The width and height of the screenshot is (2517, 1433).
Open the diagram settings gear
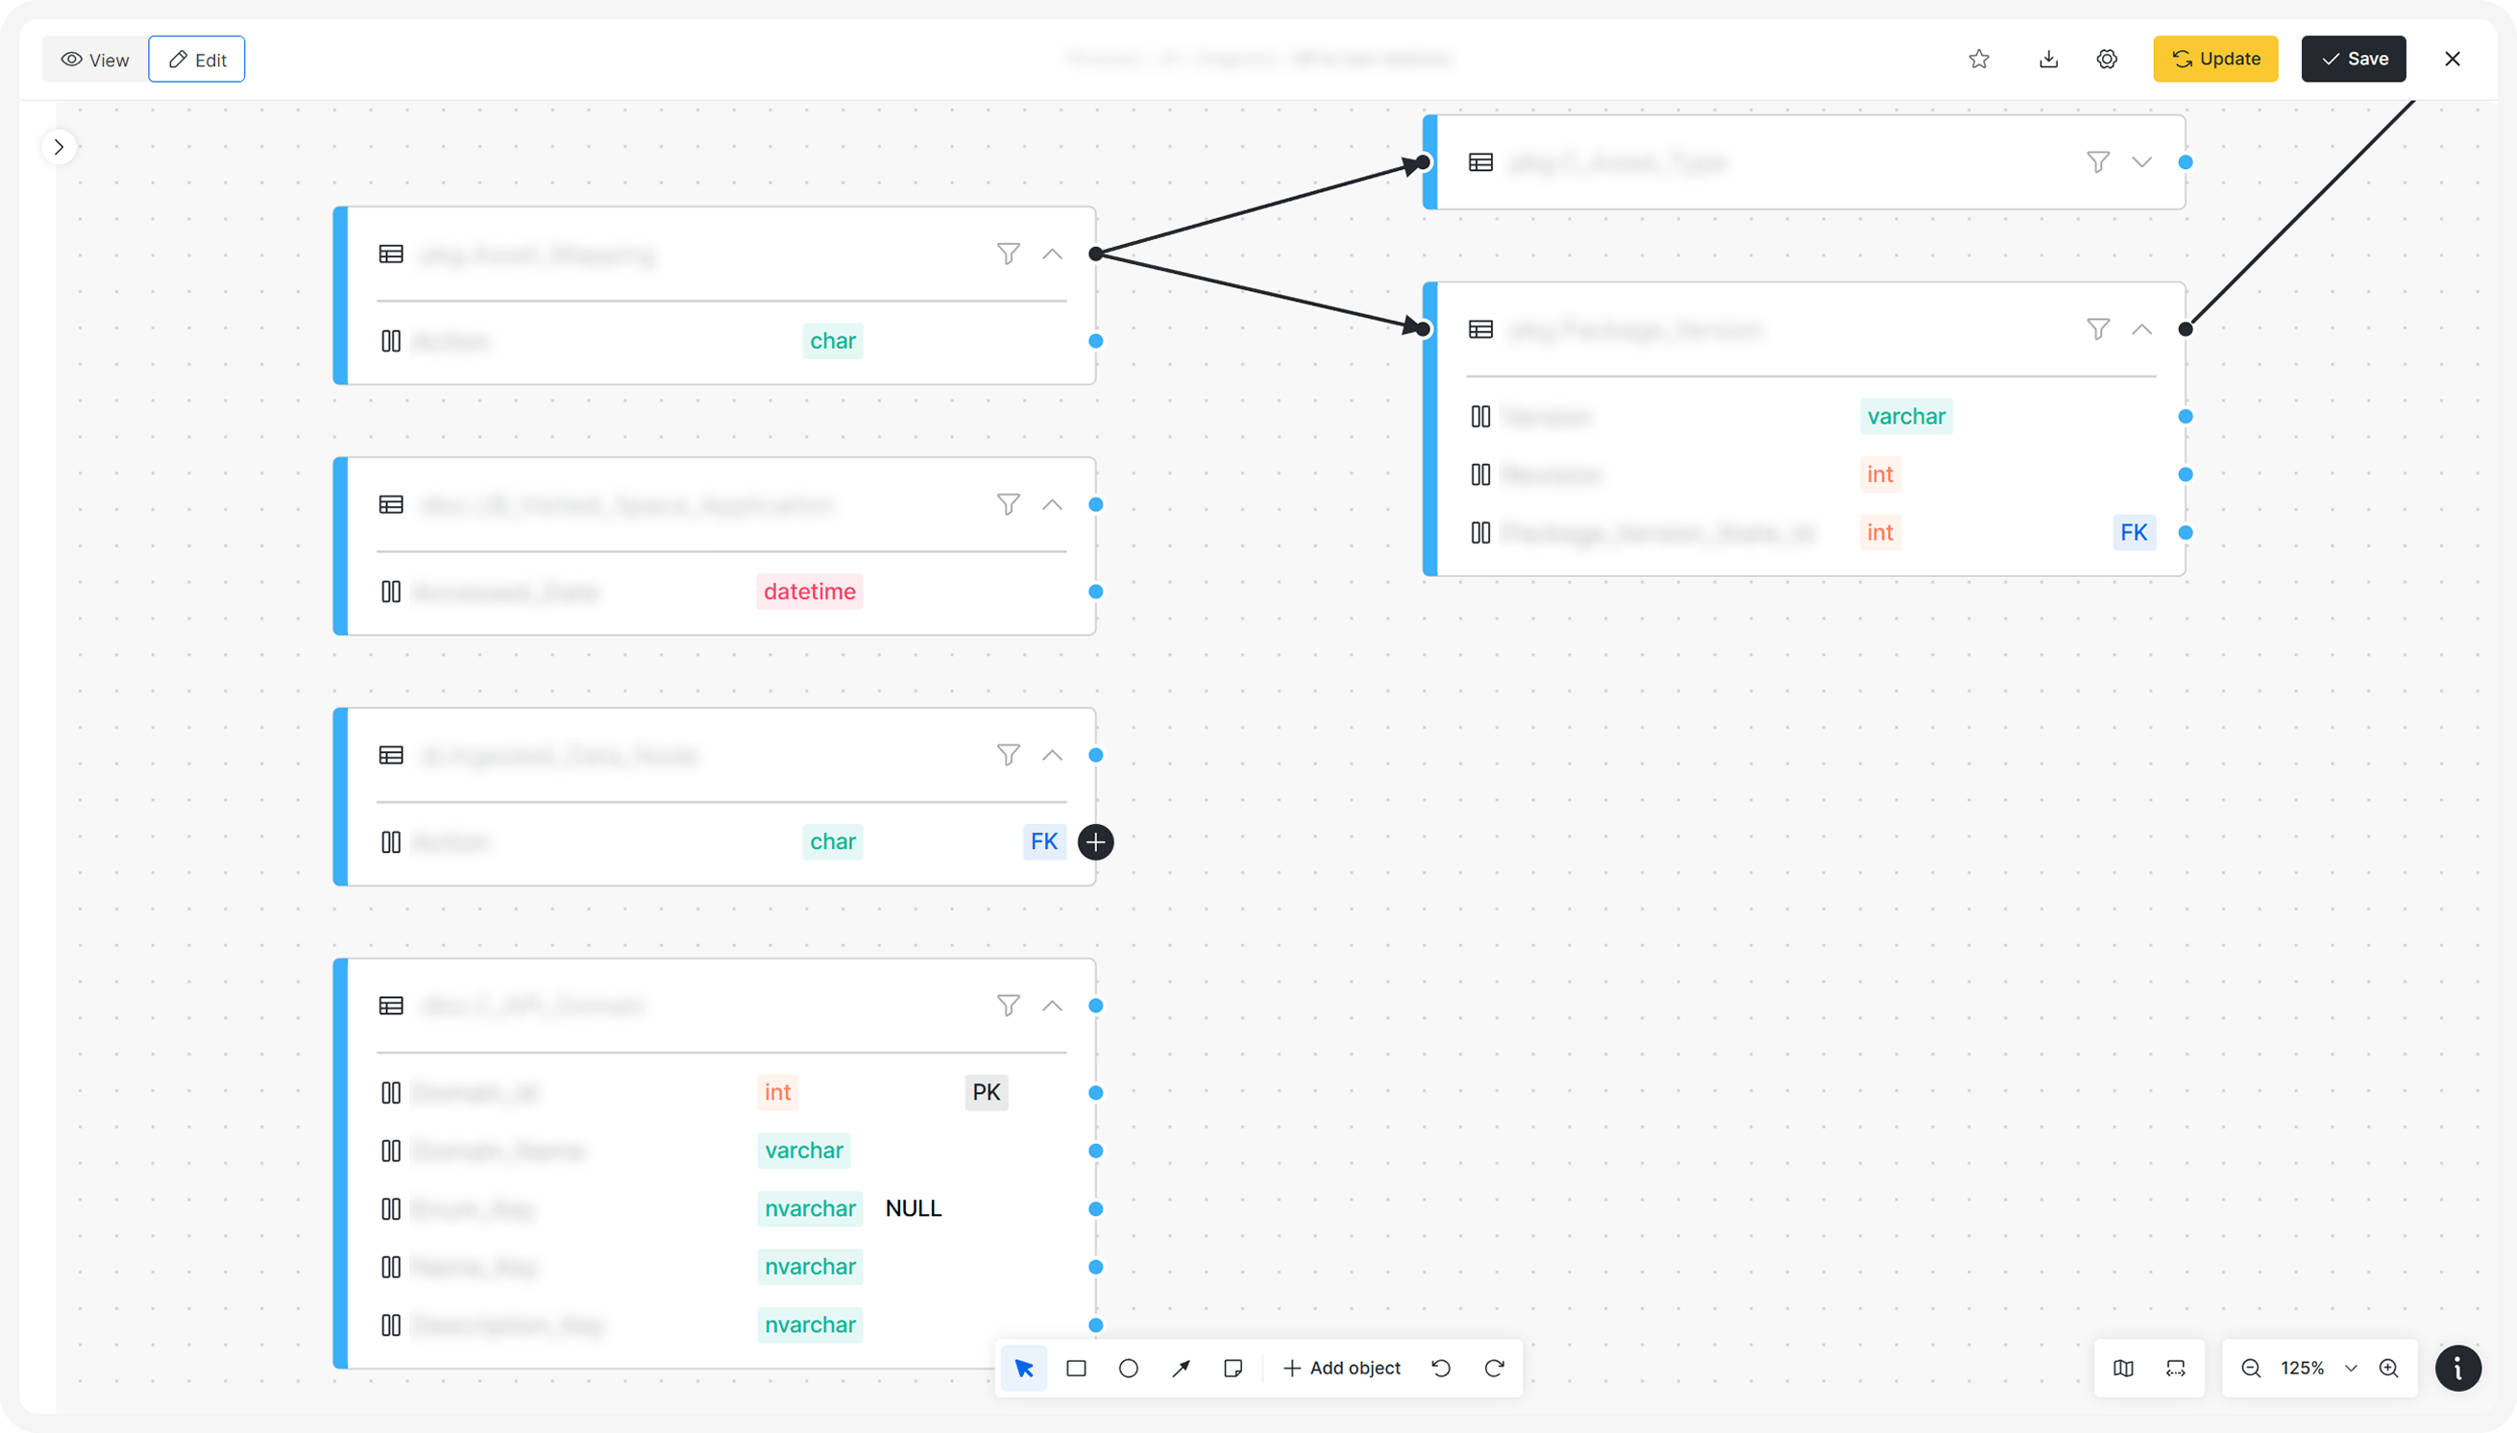2107,59
